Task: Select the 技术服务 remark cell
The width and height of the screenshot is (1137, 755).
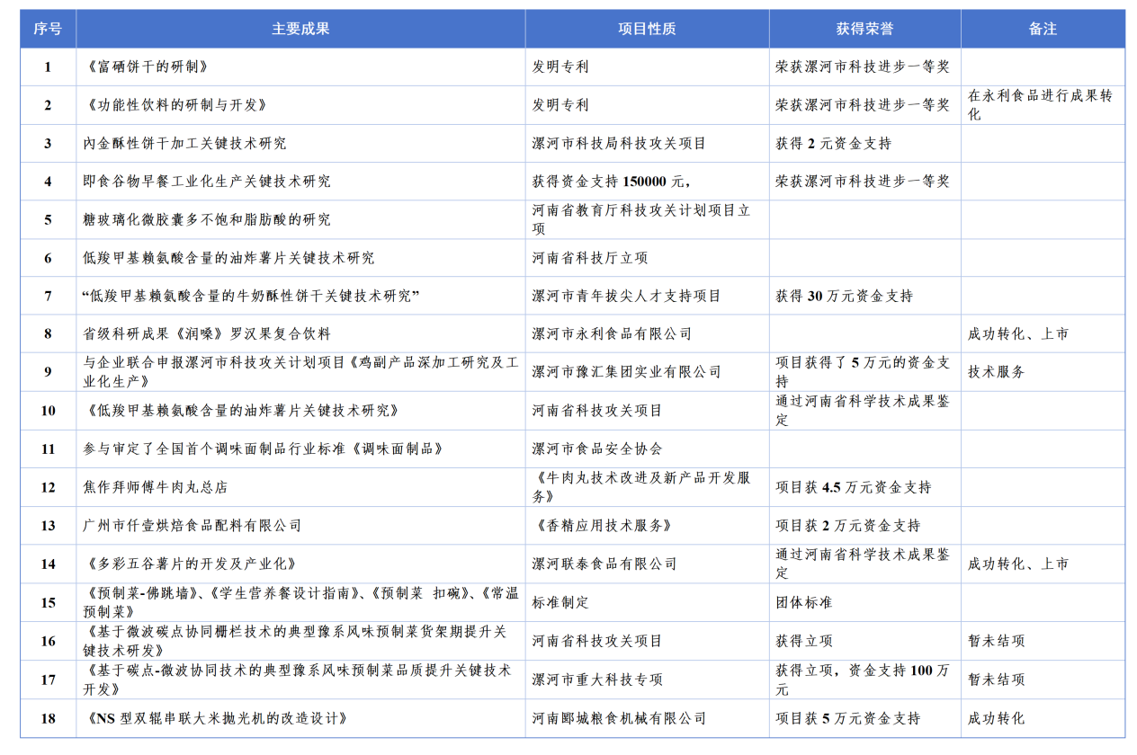Action: 996,372
